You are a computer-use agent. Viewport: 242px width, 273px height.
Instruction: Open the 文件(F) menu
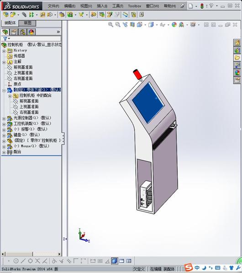coord(53,6)
